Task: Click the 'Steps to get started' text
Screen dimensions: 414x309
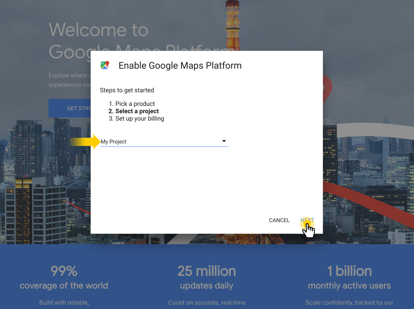Action: (x=127, y=90)
